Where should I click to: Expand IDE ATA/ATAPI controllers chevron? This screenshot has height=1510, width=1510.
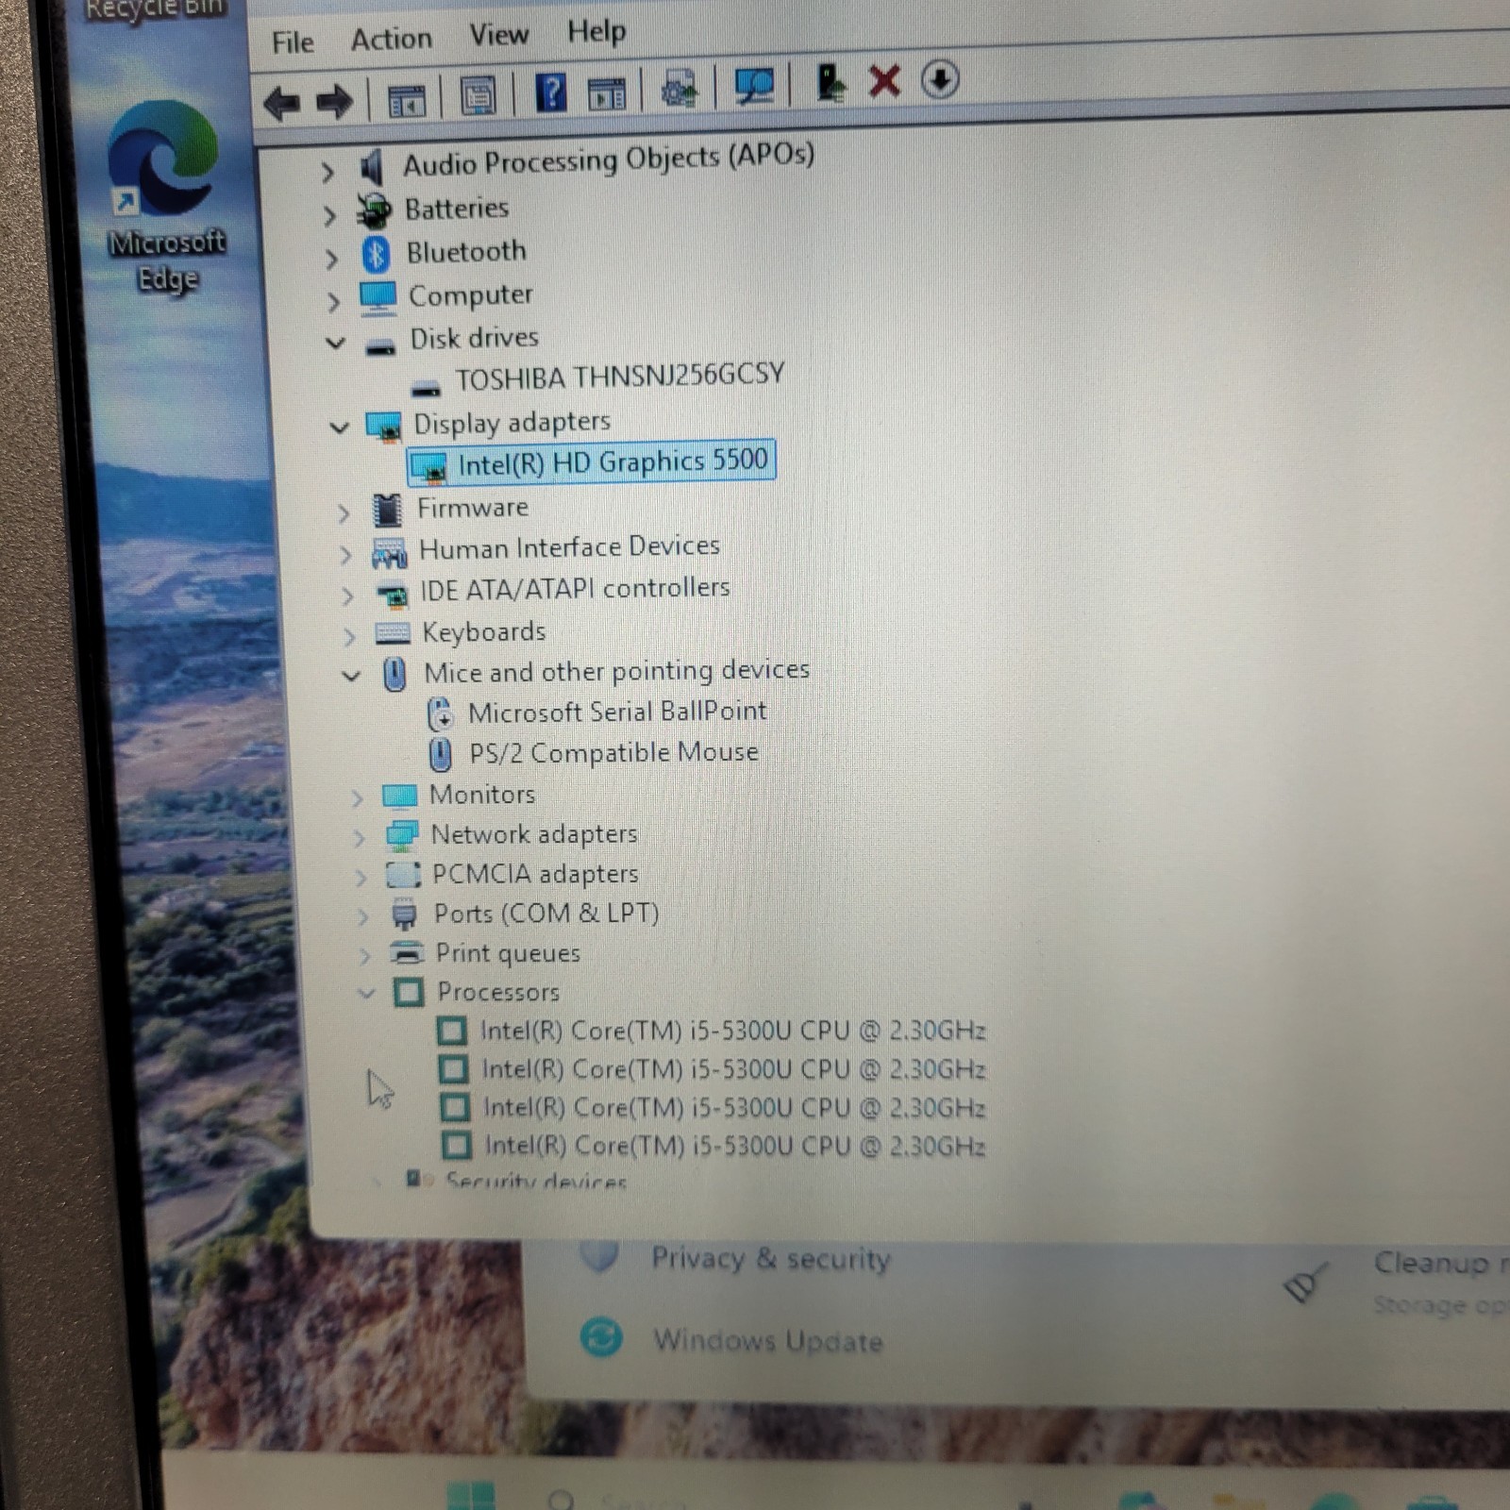click(x=347, y=596)
